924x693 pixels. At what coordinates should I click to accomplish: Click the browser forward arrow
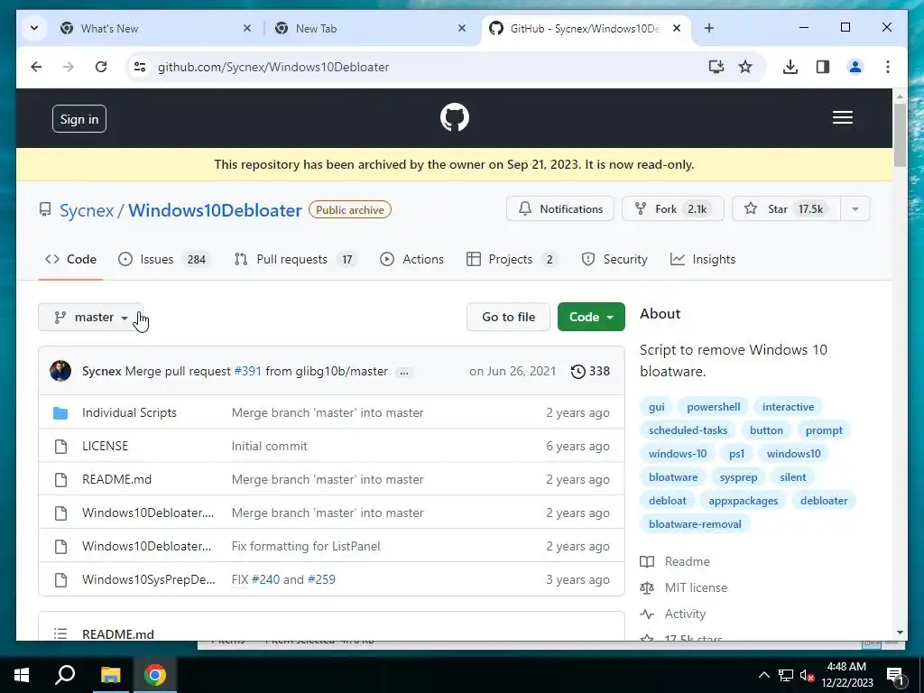(69, 67)
